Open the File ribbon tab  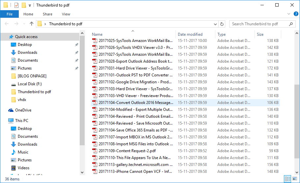[9, 14]
